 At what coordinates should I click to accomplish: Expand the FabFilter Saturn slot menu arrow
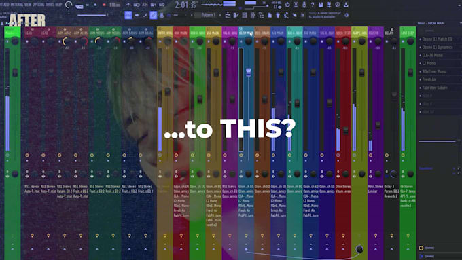pyautogui.click(x=421, y=88)
